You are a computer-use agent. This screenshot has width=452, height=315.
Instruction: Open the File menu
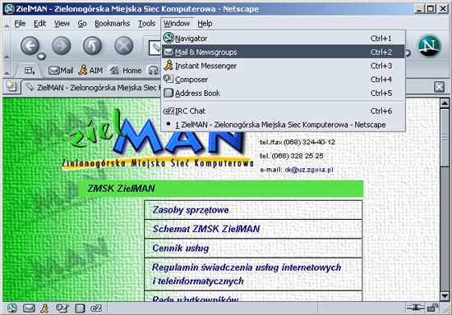coord(20,23)
